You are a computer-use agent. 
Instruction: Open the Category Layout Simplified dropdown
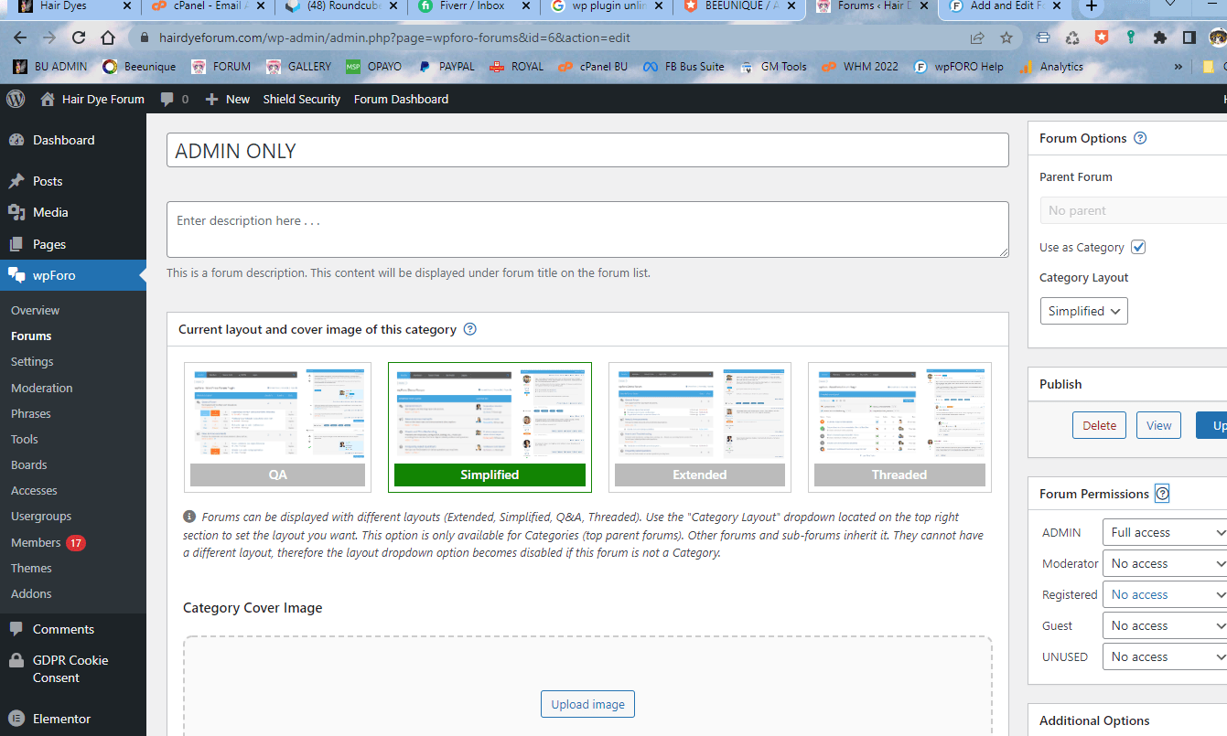(x=1083, y=310)
